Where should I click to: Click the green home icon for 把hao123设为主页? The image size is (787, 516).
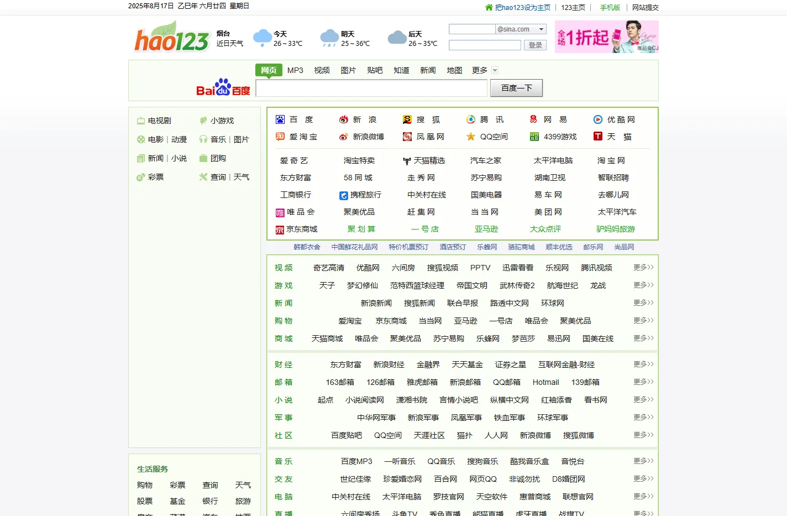click(x=489, y=7)
